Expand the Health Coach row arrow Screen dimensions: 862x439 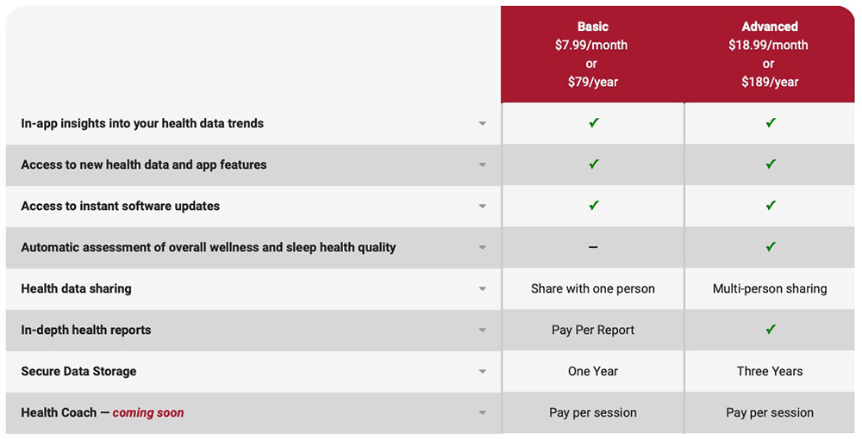tap(483, 413)
